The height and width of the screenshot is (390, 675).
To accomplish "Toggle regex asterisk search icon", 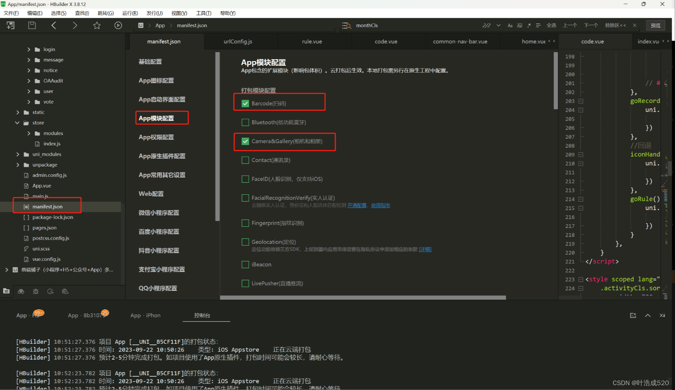I will 529,25.
